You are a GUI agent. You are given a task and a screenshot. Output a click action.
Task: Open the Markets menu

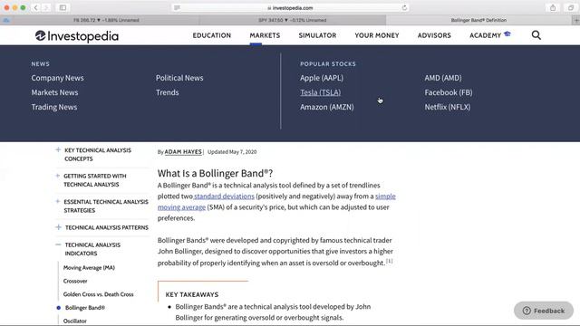[265, 35]
